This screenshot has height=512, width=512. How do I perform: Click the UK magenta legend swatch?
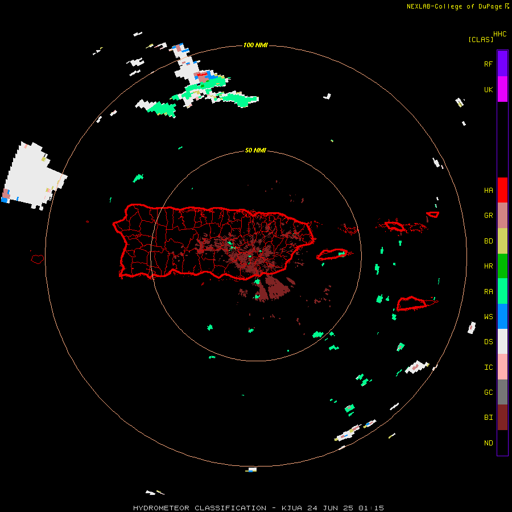(502, 89)
